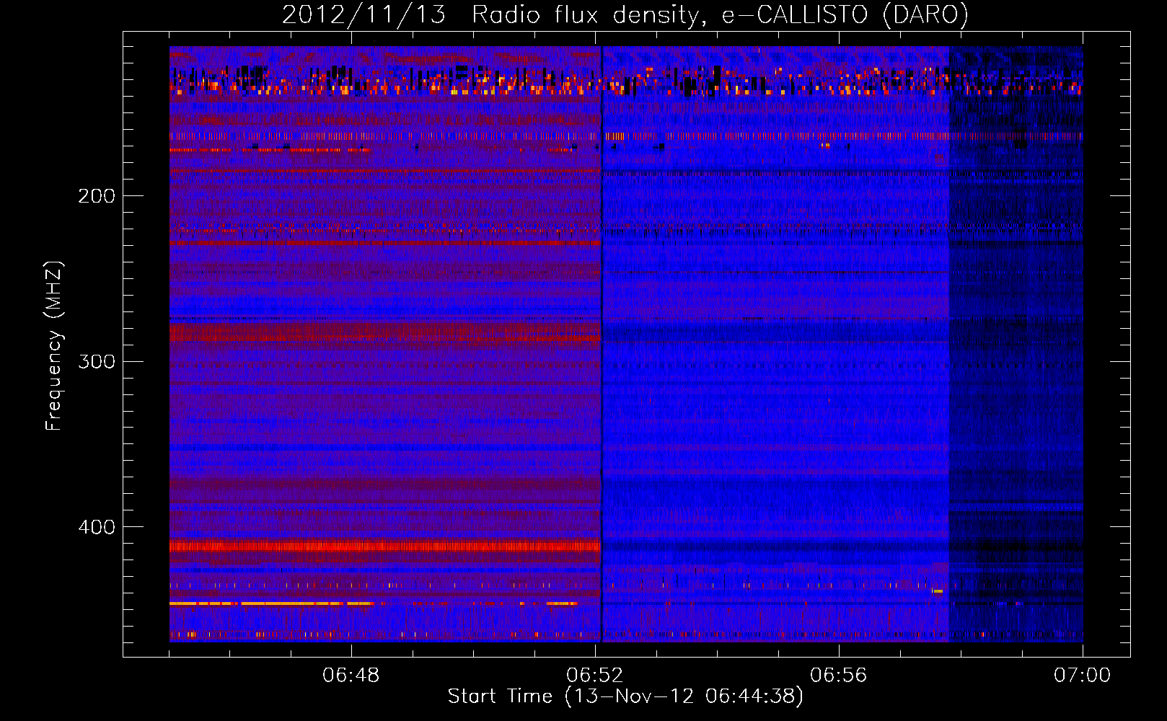
Task: Click the frequency tick label "400"
Action: pyautogui.click(x=97, y=527)
